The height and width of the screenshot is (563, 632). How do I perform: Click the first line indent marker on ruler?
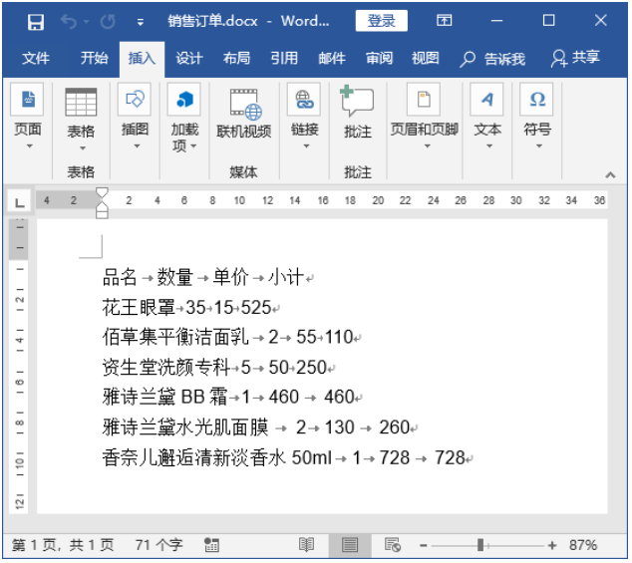pos(102,192)
